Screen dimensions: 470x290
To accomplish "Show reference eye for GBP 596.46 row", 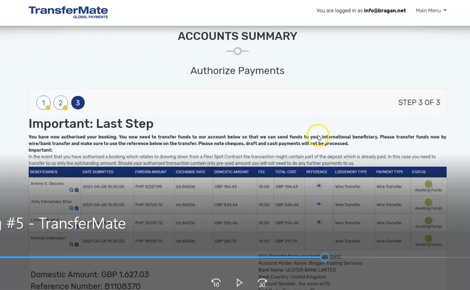I will point(319,222).
